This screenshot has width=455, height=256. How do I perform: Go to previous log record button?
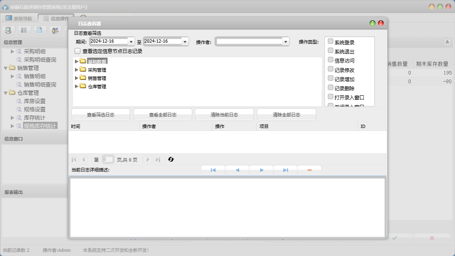click(237, 170)
